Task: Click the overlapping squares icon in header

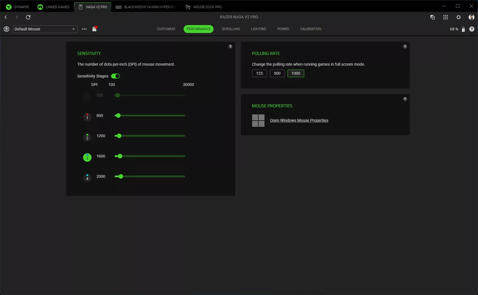Action: coord(433,17)
